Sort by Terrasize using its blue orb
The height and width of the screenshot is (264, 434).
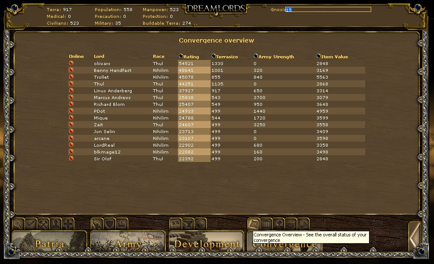(214, 56)
